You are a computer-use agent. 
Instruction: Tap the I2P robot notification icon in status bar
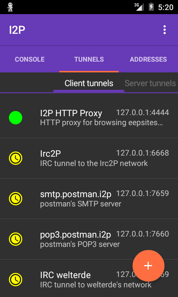coord(10,7)
